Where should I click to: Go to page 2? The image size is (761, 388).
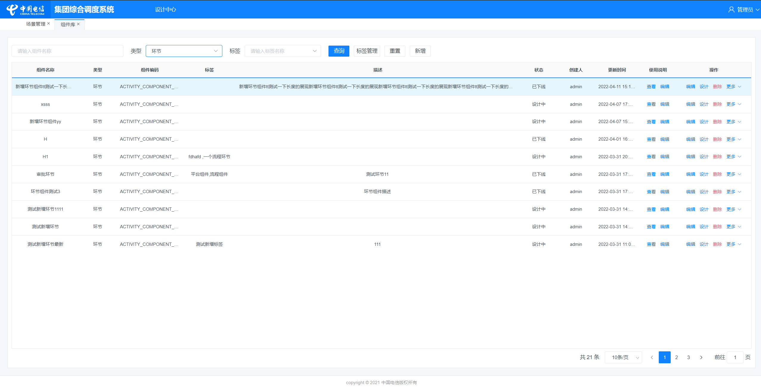pos(677,357)
